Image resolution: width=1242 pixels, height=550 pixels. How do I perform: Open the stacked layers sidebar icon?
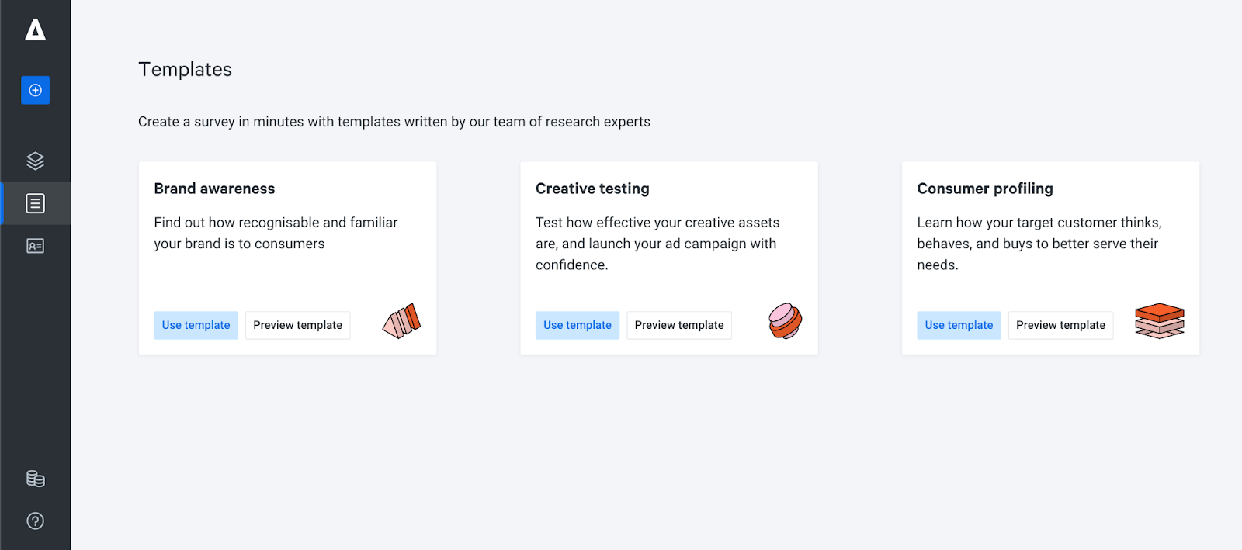tap(35, 161)
